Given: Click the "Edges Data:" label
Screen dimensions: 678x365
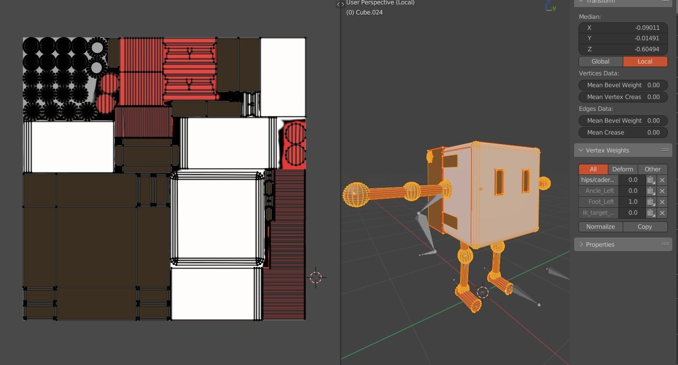Looking at the screenshot, I should 596,109.
